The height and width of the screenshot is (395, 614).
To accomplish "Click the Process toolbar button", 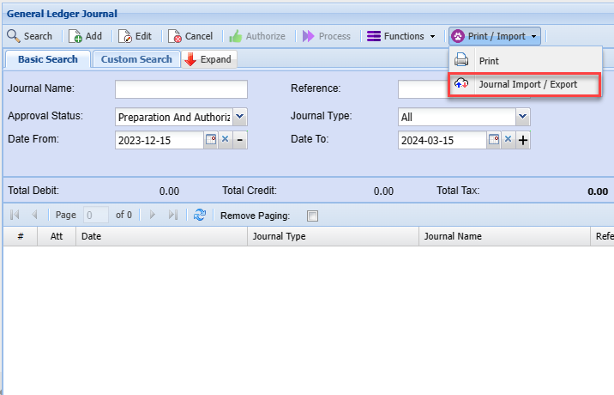I will 327,36.
